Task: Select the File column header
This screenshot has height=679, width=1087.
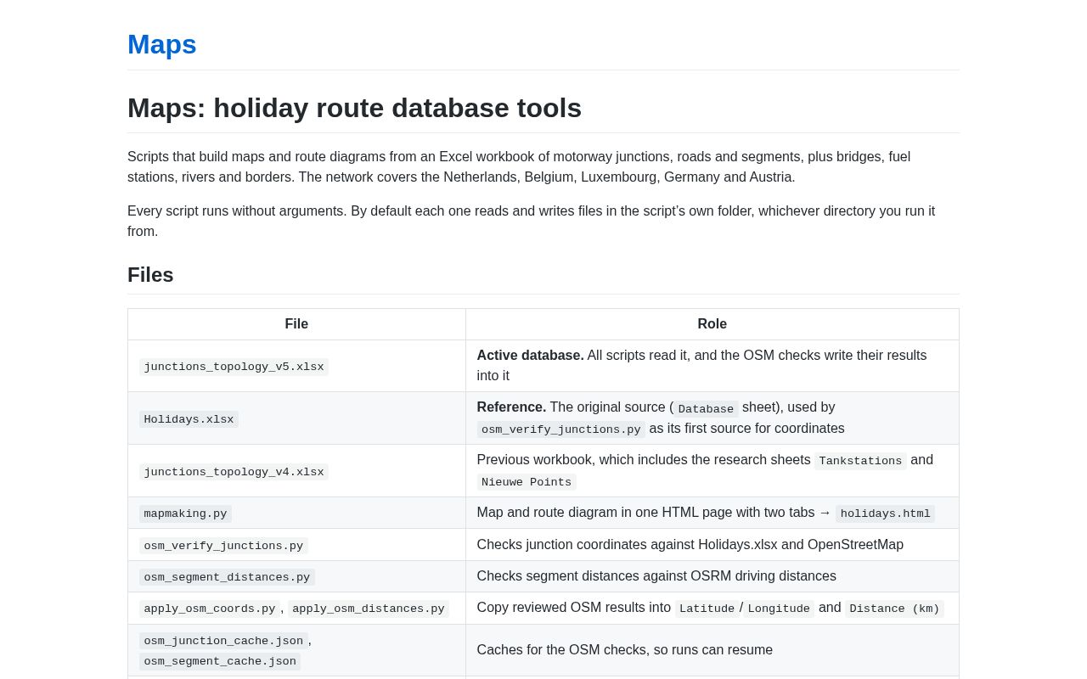Action: tap(296, 324)
